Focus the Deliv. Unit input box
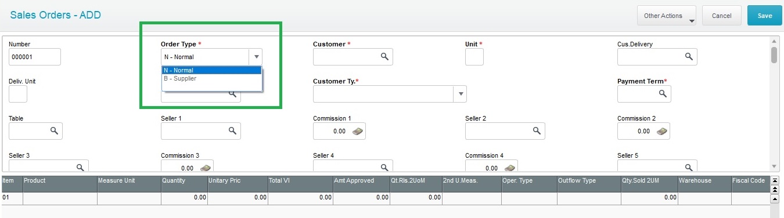This screenshot has width=784, height=218. coord(18,94)
